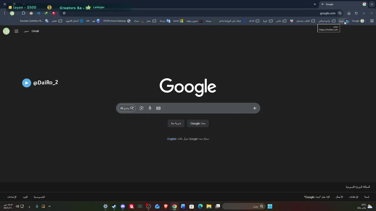
Task: Open the on-screen keyboard input tool
Action: [x=158, y=108]
